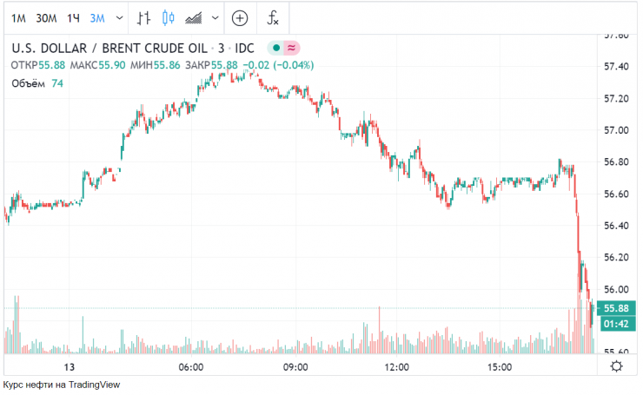643x395 pixels.
Task: Open the chart style dropdown arrow
Action: point(214,17)
